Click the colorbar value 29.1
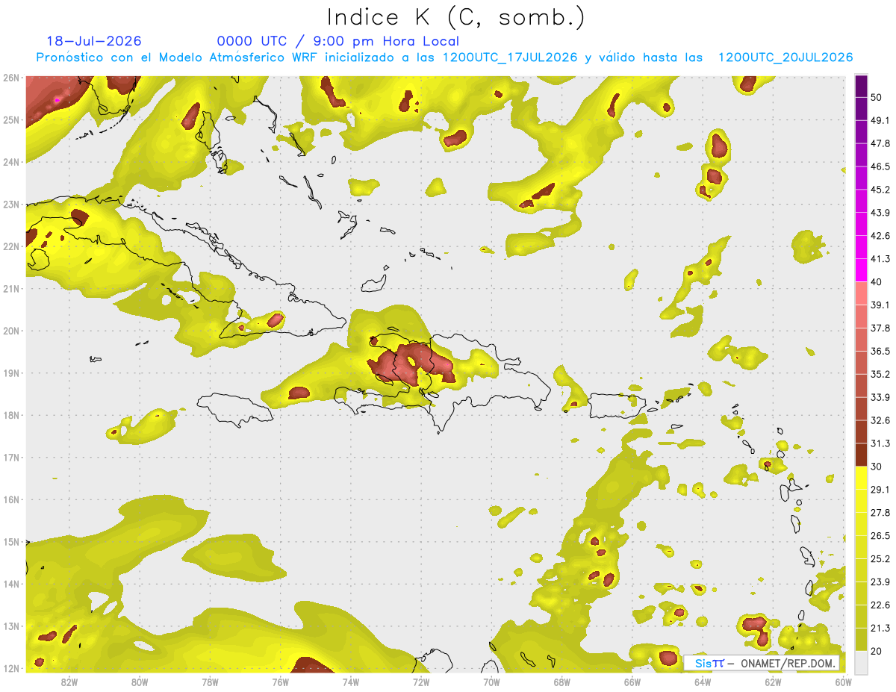 pos(880,490)
